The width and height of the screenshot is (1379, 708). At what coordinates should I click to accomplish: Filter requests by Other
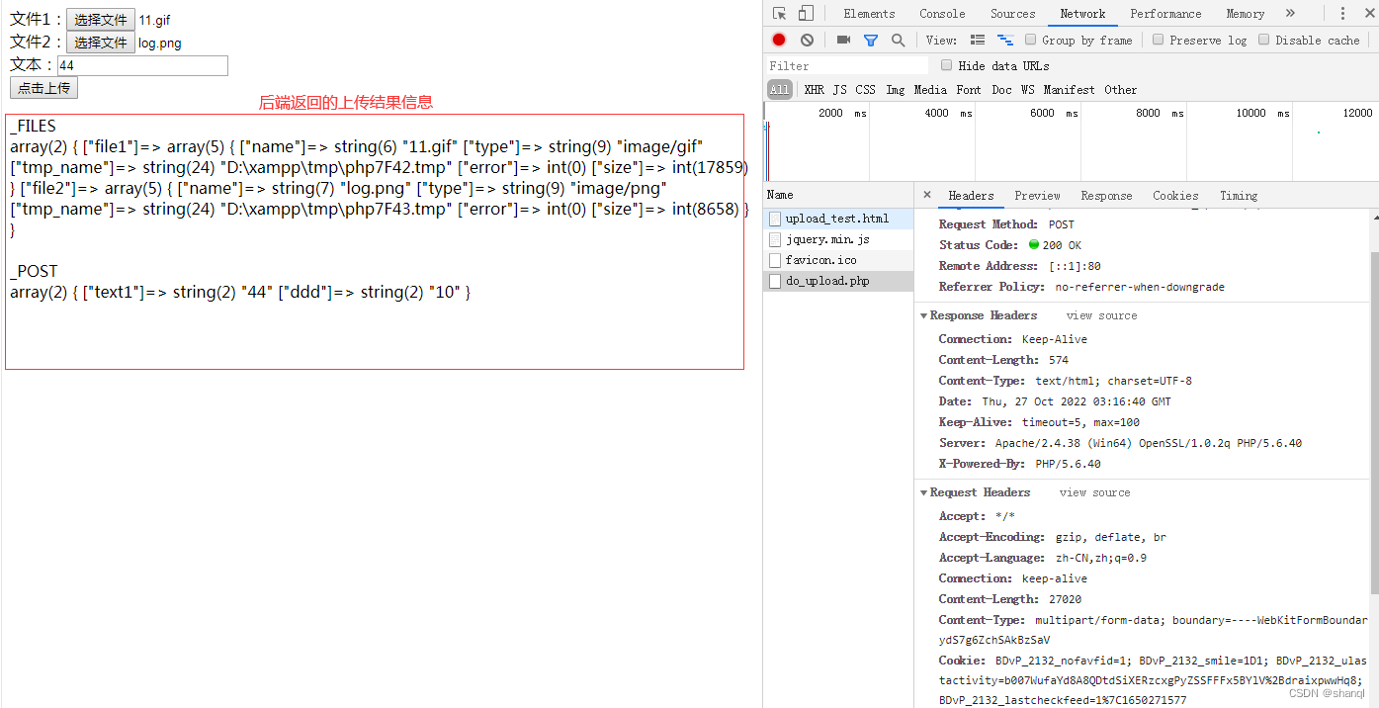click(x=1120, y=90)
